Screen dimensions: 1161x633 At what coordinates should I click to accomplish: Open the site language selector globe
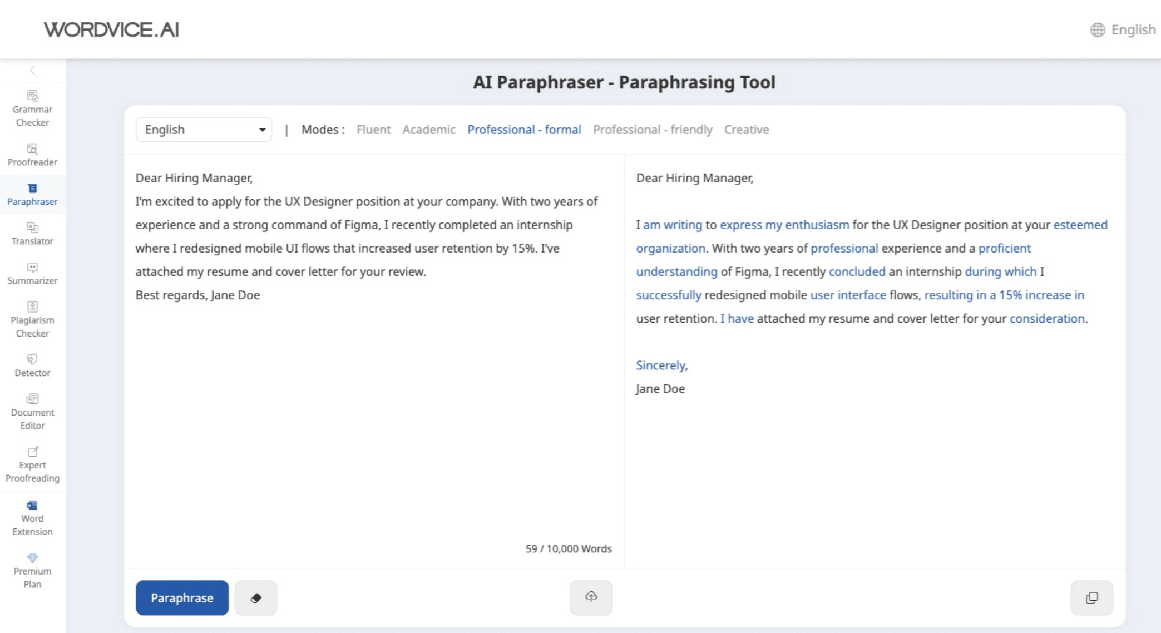click(x=1097, y=30)
